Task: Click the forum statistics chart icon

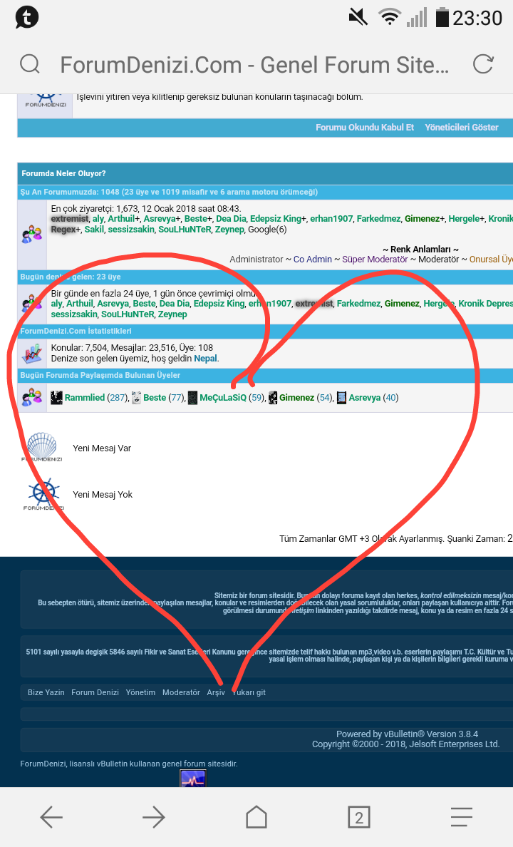Action: click(x=32, y=354)
